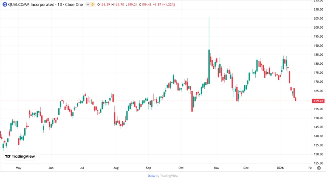Viewport: 326px width, 180px height.
Task: Click the grey minus status indicator
Action: click(88, 5)
